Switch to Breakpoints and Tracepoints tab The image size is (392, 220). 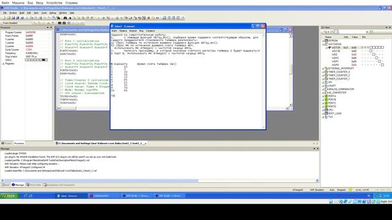(59, 185)
